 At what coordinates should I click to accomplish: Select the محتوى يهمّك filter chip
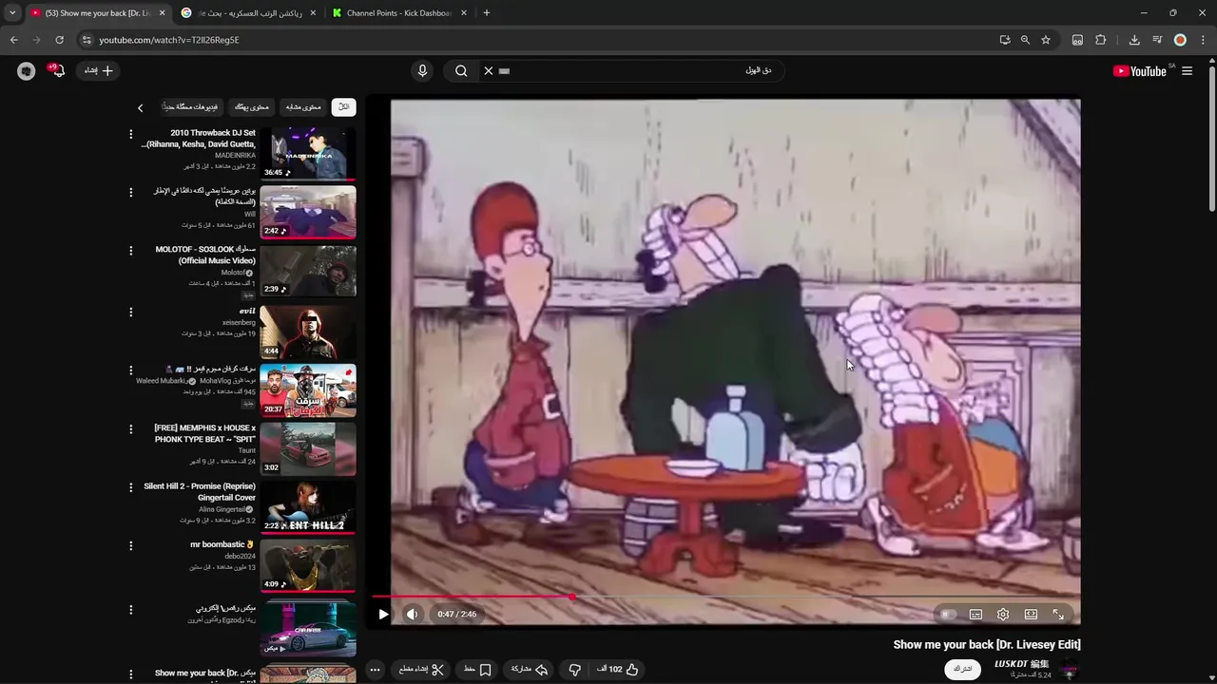coord(252,107)
